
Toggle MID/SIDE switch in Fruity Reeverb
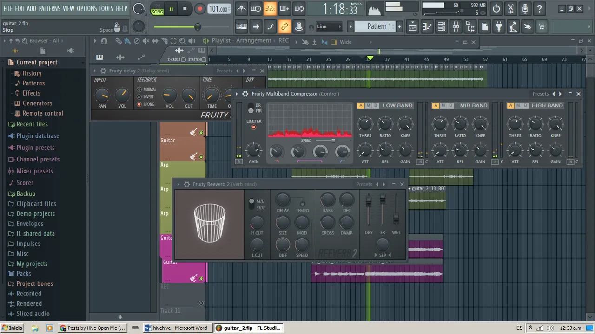tap(251, 204)
